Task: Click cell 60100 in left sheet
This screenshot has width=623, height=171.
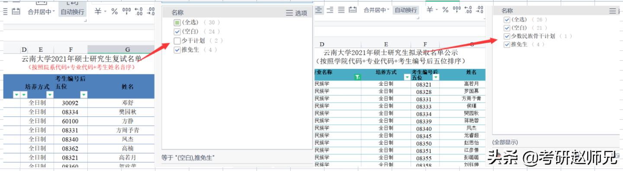Action: point(70,121)
